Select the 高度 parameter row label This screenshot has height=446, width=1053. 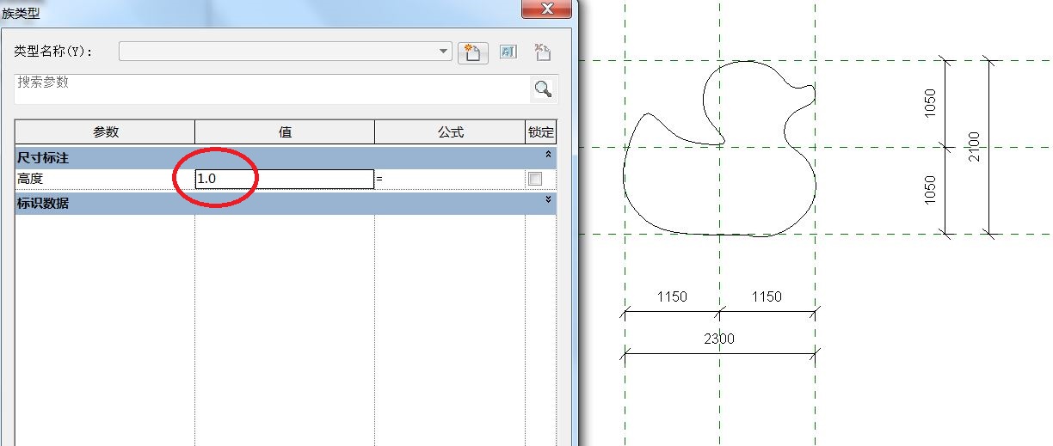(30, 179)
